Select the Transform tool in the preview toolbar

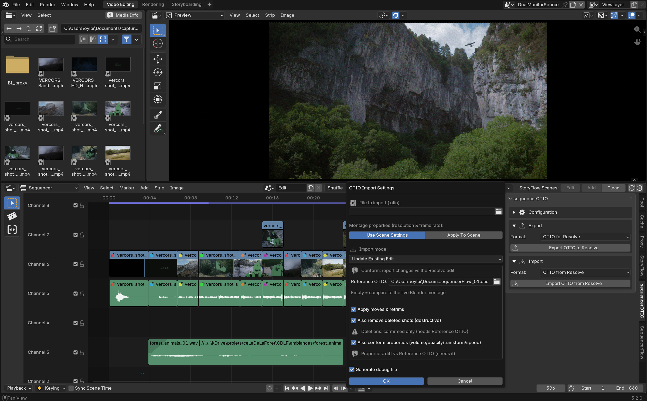tap(158, 99)
